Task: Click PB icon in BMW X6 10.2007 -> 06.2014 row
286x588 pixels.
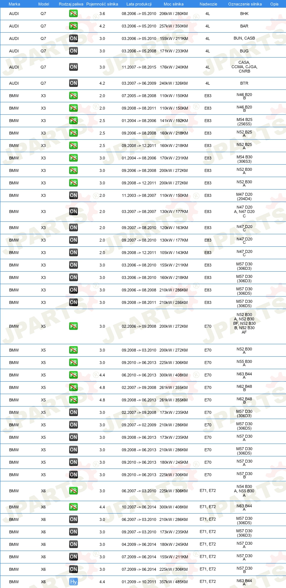Action: tap(74, 507)
